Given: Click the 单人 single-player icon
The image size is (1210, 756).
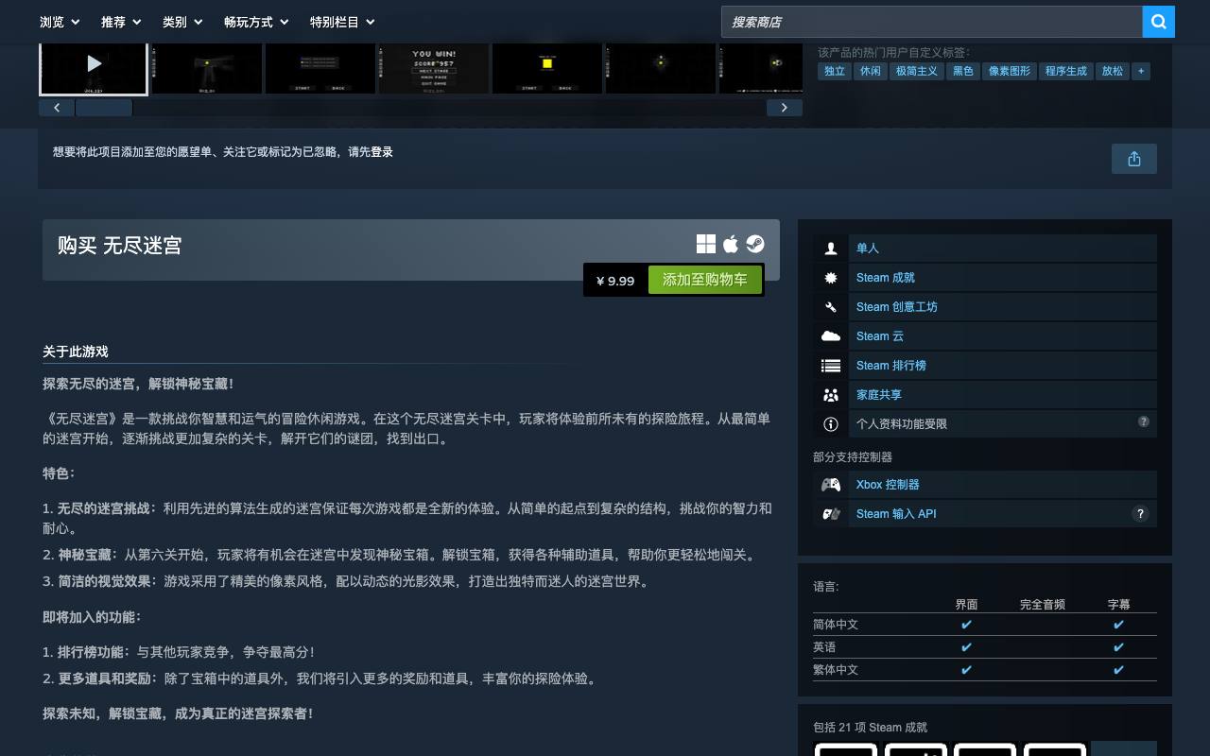Looking at the screenshot, I should coord(831,249).
